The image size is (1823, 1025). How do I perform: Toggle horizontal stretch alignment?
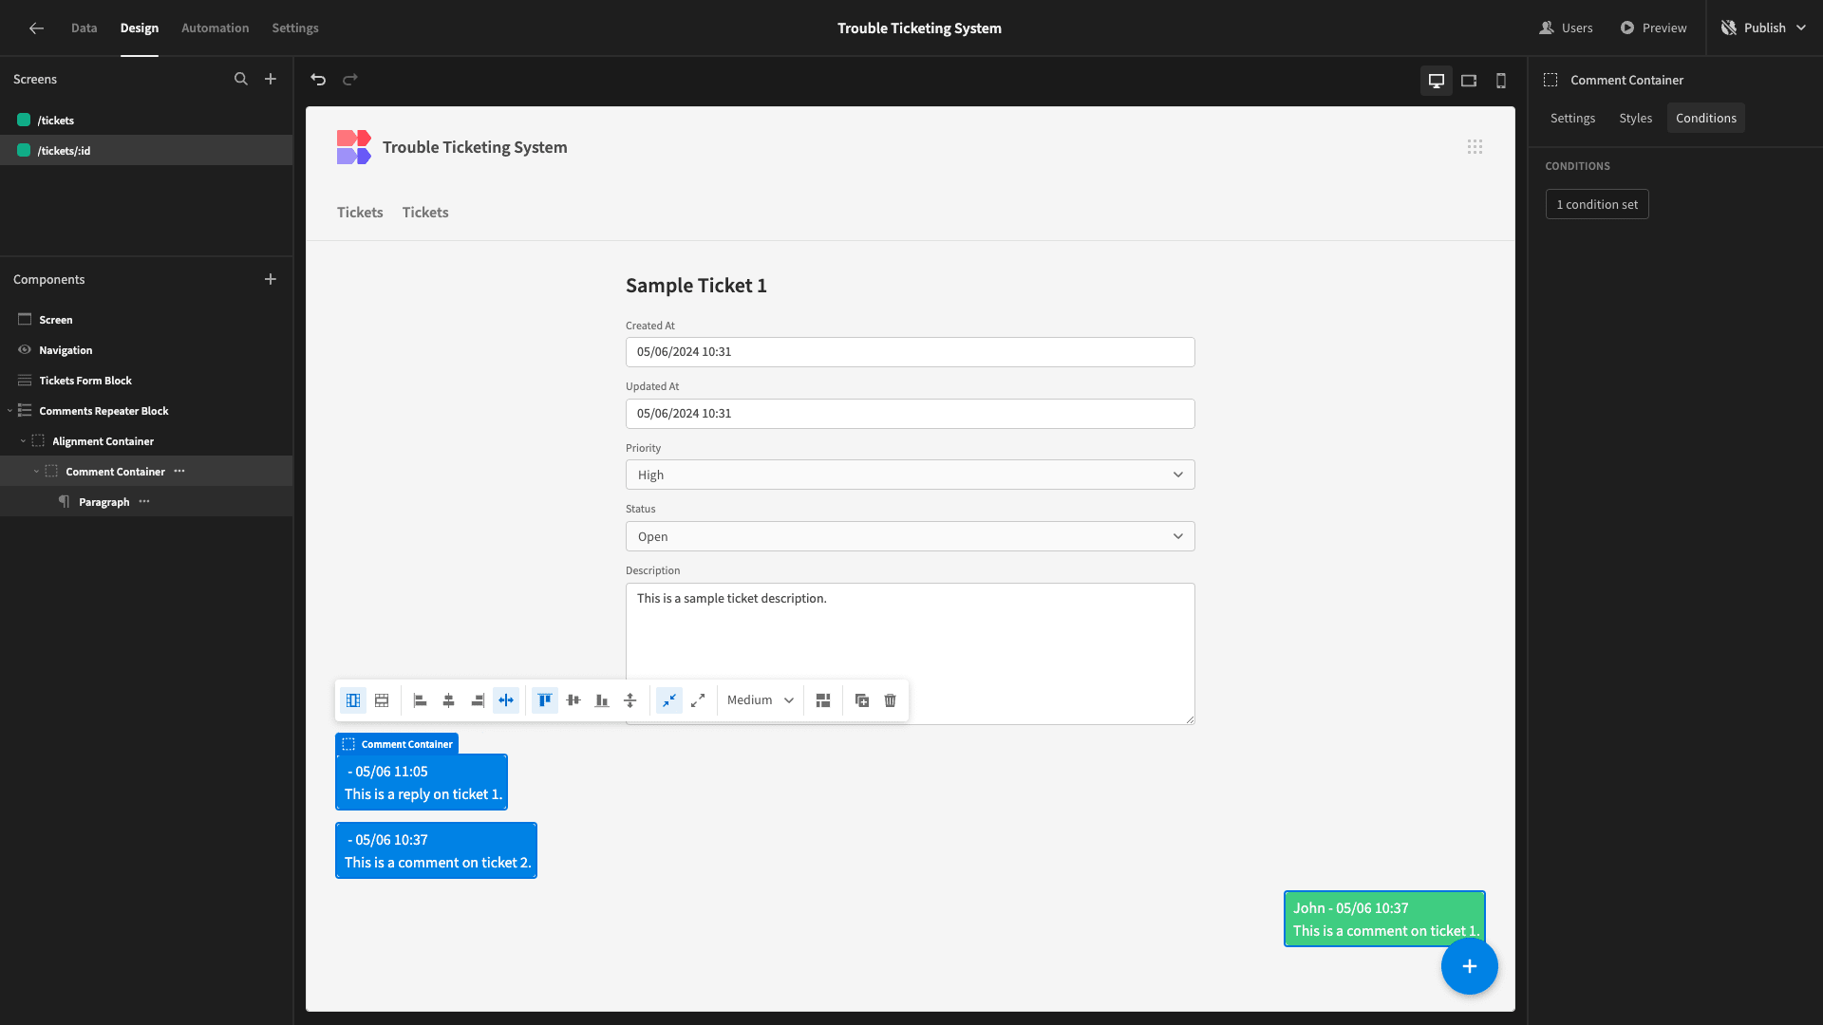click(x=506, y=700)
